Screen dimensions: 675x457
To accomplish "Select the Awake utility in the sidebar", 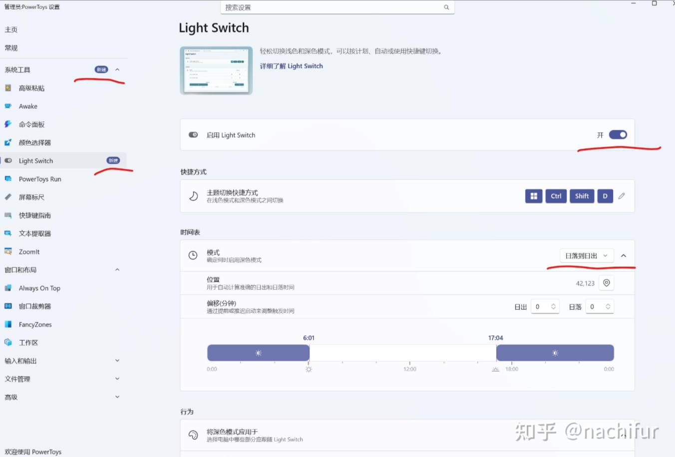I will pos(28,106).
